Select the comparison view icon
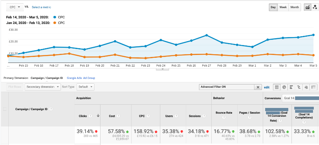This screenshot has height=145, width=319. [299, 87]
